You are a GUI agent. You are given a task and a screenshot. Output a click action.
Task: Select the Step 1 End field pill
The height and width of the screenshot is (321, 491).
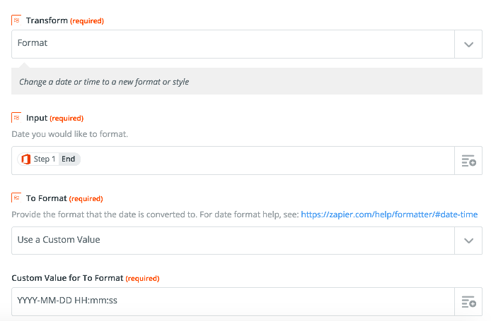[x=49, y=159]
